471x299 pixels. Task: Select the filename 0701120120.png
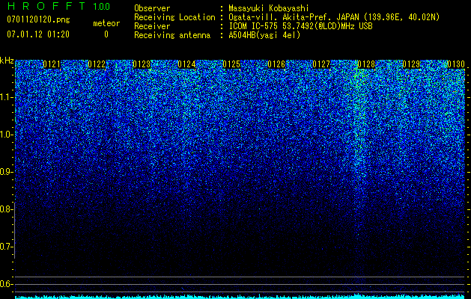(x=38, y=19)
